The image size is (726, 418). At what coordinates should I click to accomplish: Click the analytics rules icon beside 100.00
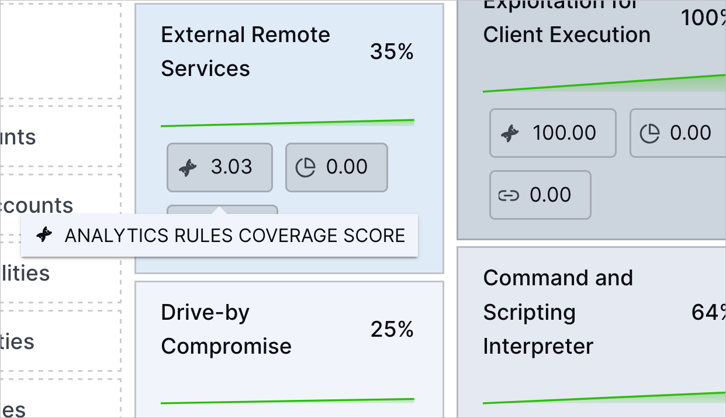click(510, 133)
